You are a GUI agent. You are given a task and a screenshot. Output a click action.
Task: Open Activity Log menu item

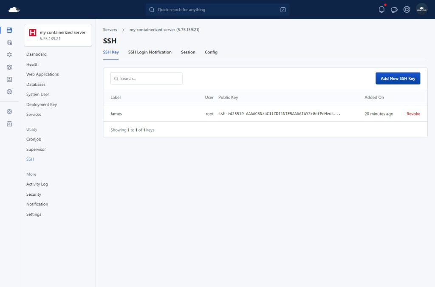[37, 184]
